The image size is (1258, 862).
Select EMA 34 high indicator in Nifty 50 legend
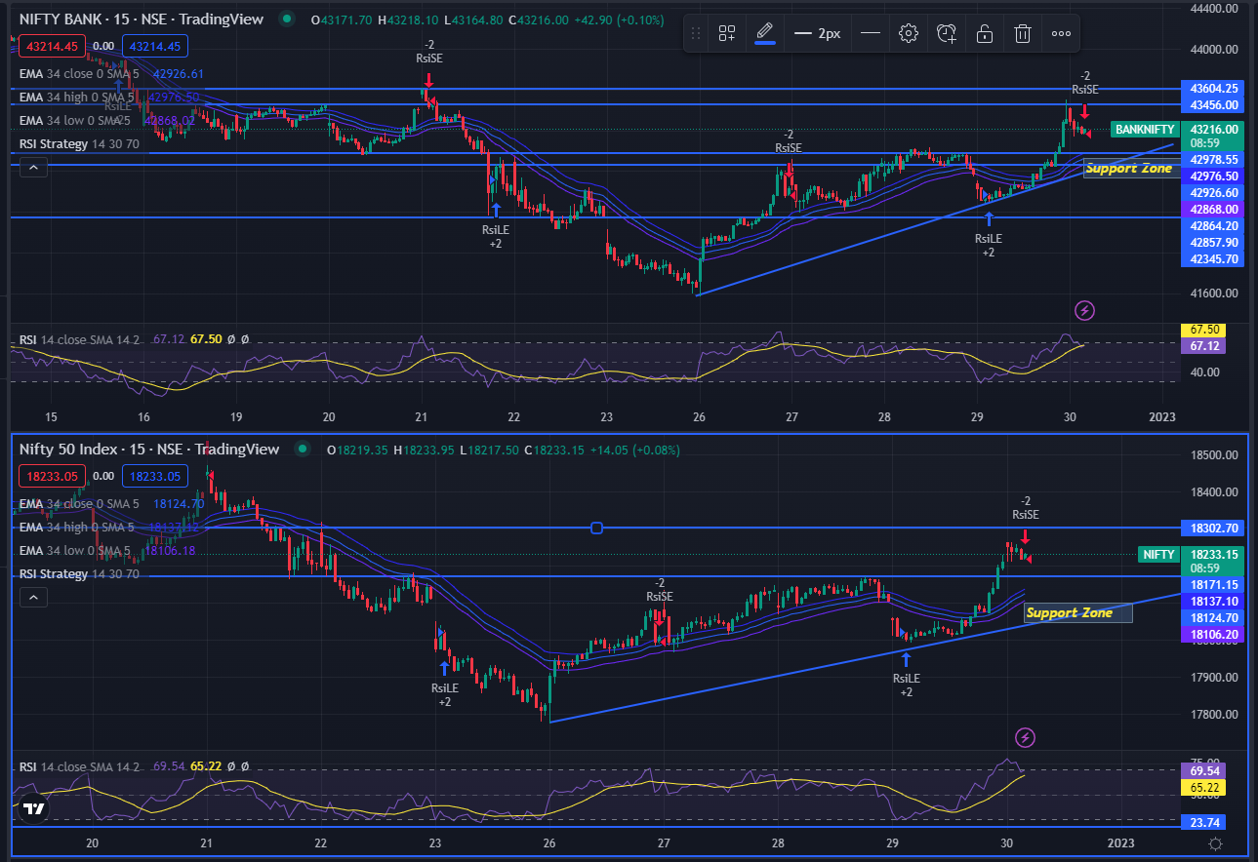(77, 528)
